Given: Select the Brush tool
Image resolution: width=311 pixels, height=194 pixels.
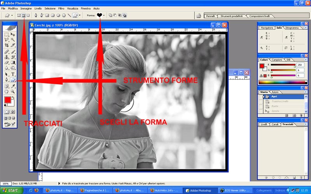Looking at the screenshot, I should [13, 52].
